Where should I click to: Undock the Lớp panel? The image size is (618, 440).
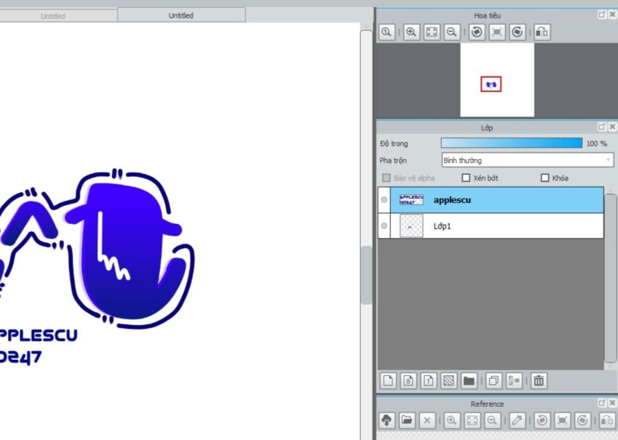[602, 127]
